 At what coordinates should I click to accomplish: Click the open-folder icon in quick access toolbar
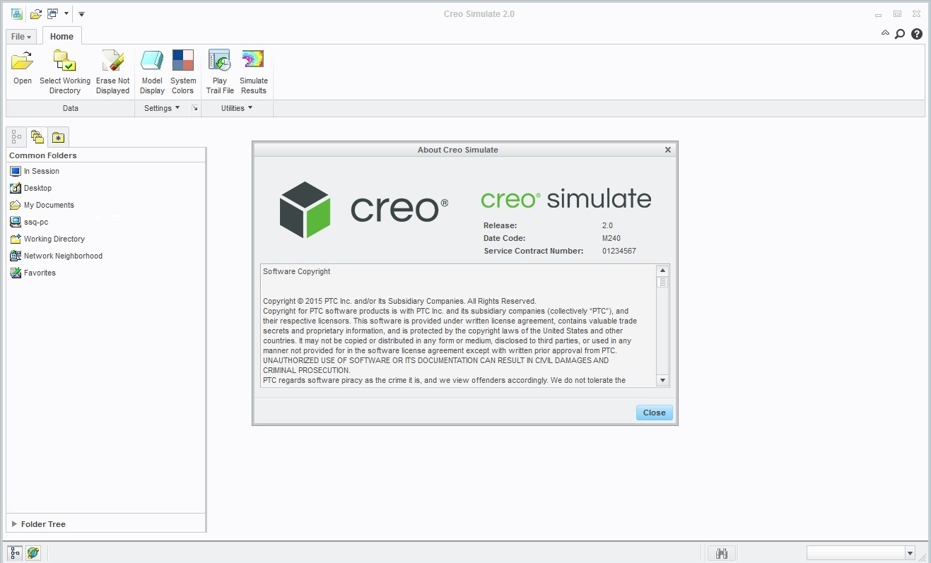(x=35, y=13)
